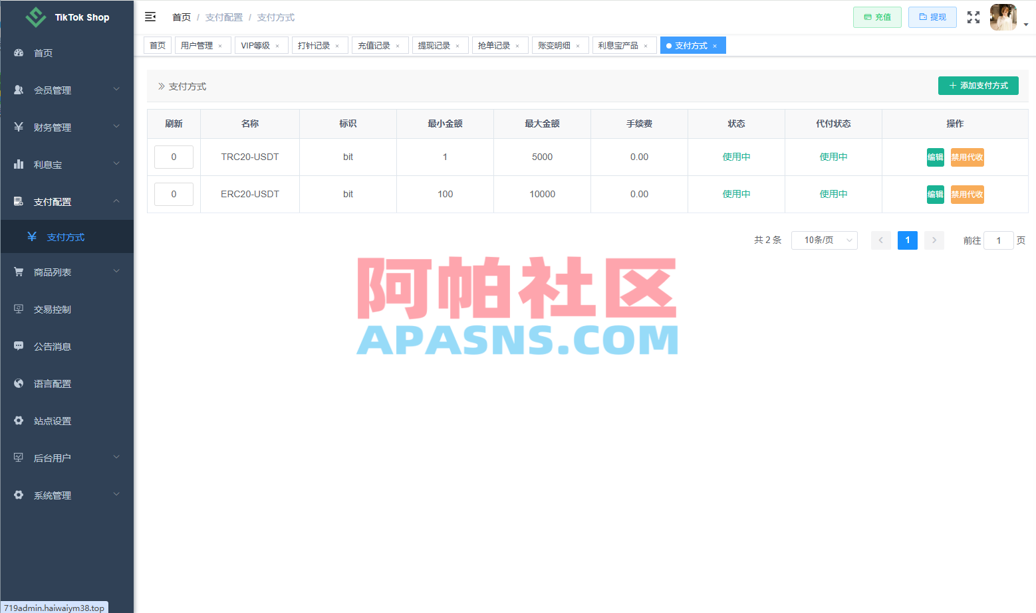Click the 财务管理 yen icon

(19, 127)
